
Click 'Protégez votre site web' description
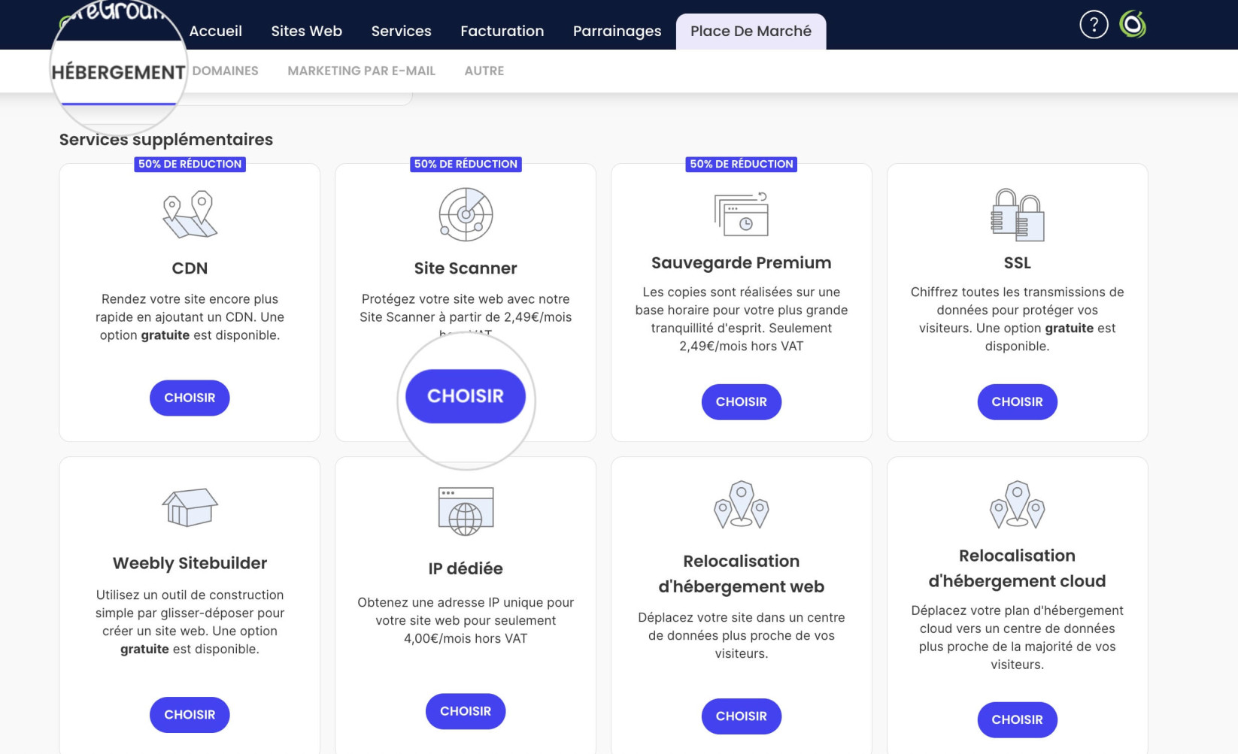pos(466,317)
